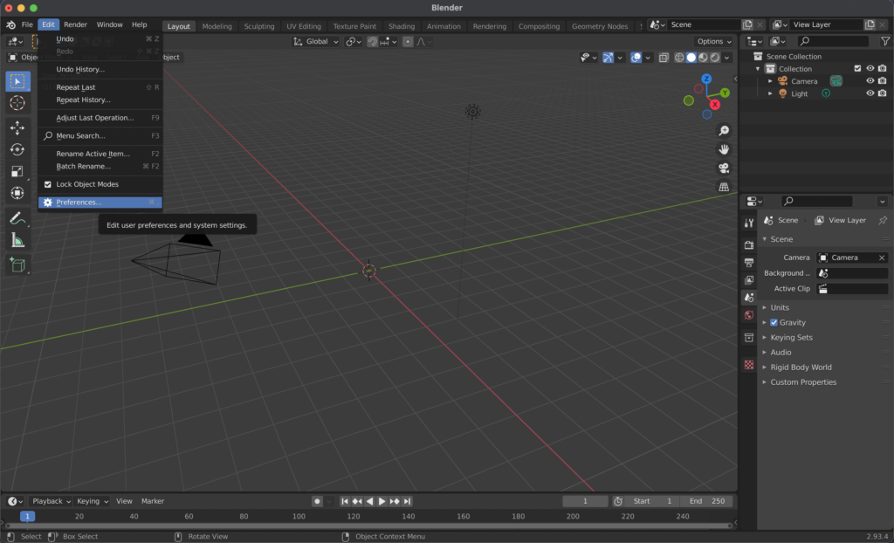Select the Add Cube tool
894x543 pixels.
pos(17,265)
